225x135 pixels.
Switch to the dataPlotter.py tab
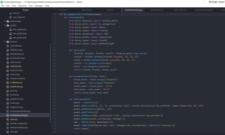[157, 10]
